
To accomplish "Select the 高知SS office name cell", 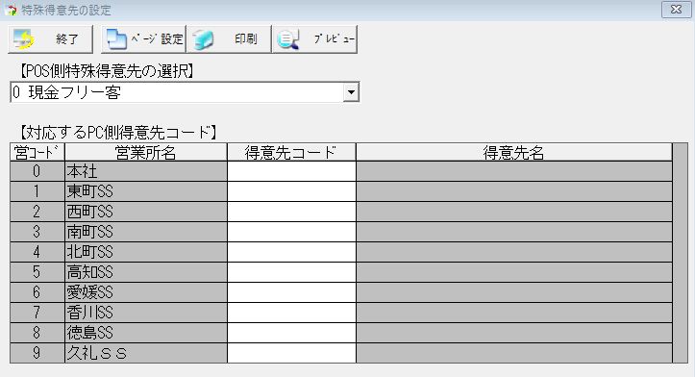I will [x=146, y=272].
